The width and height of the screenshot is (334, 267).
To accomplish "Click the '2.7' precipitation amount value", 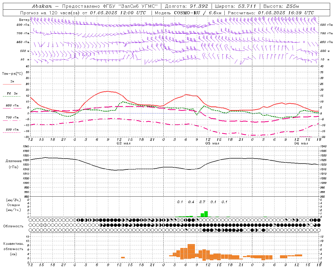I will (x=202, y=202).
